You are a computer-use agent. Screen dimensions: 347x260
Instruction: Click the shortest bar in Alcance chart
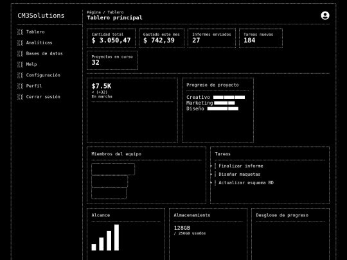(x=94, y=247)
